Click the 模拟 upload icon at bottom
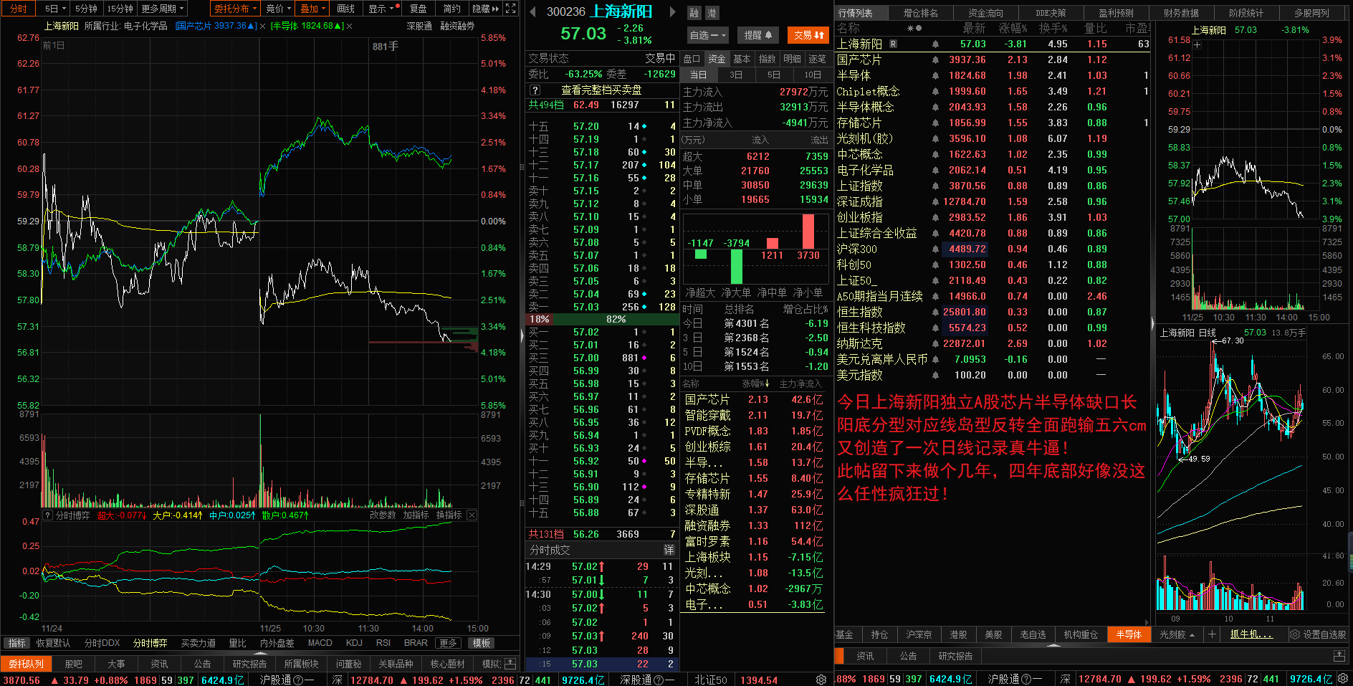The width and height of the screenshot is (1353, 686). [x=510, y=664]
